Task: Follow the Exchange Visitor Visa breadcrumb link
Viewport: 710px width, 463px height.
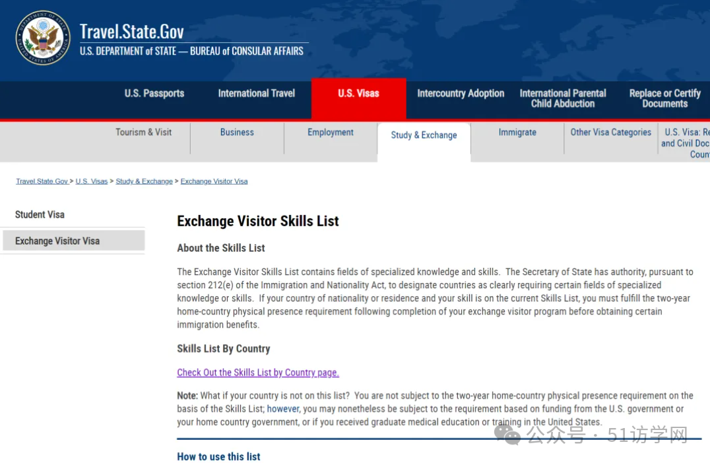Action: click(214, 181)
